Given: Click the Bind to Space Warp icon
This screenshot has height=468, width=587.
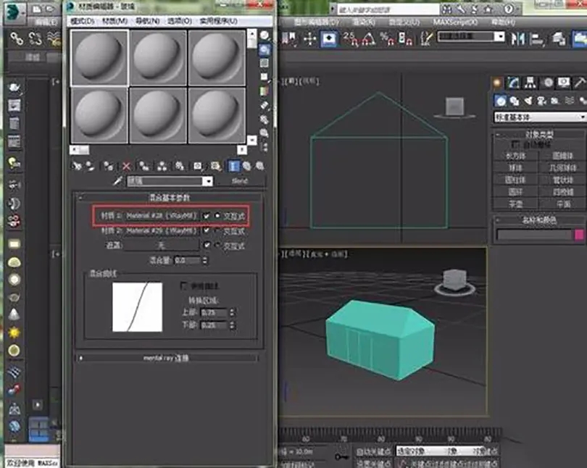Looking at the screenshot, I should click(54, 38).
